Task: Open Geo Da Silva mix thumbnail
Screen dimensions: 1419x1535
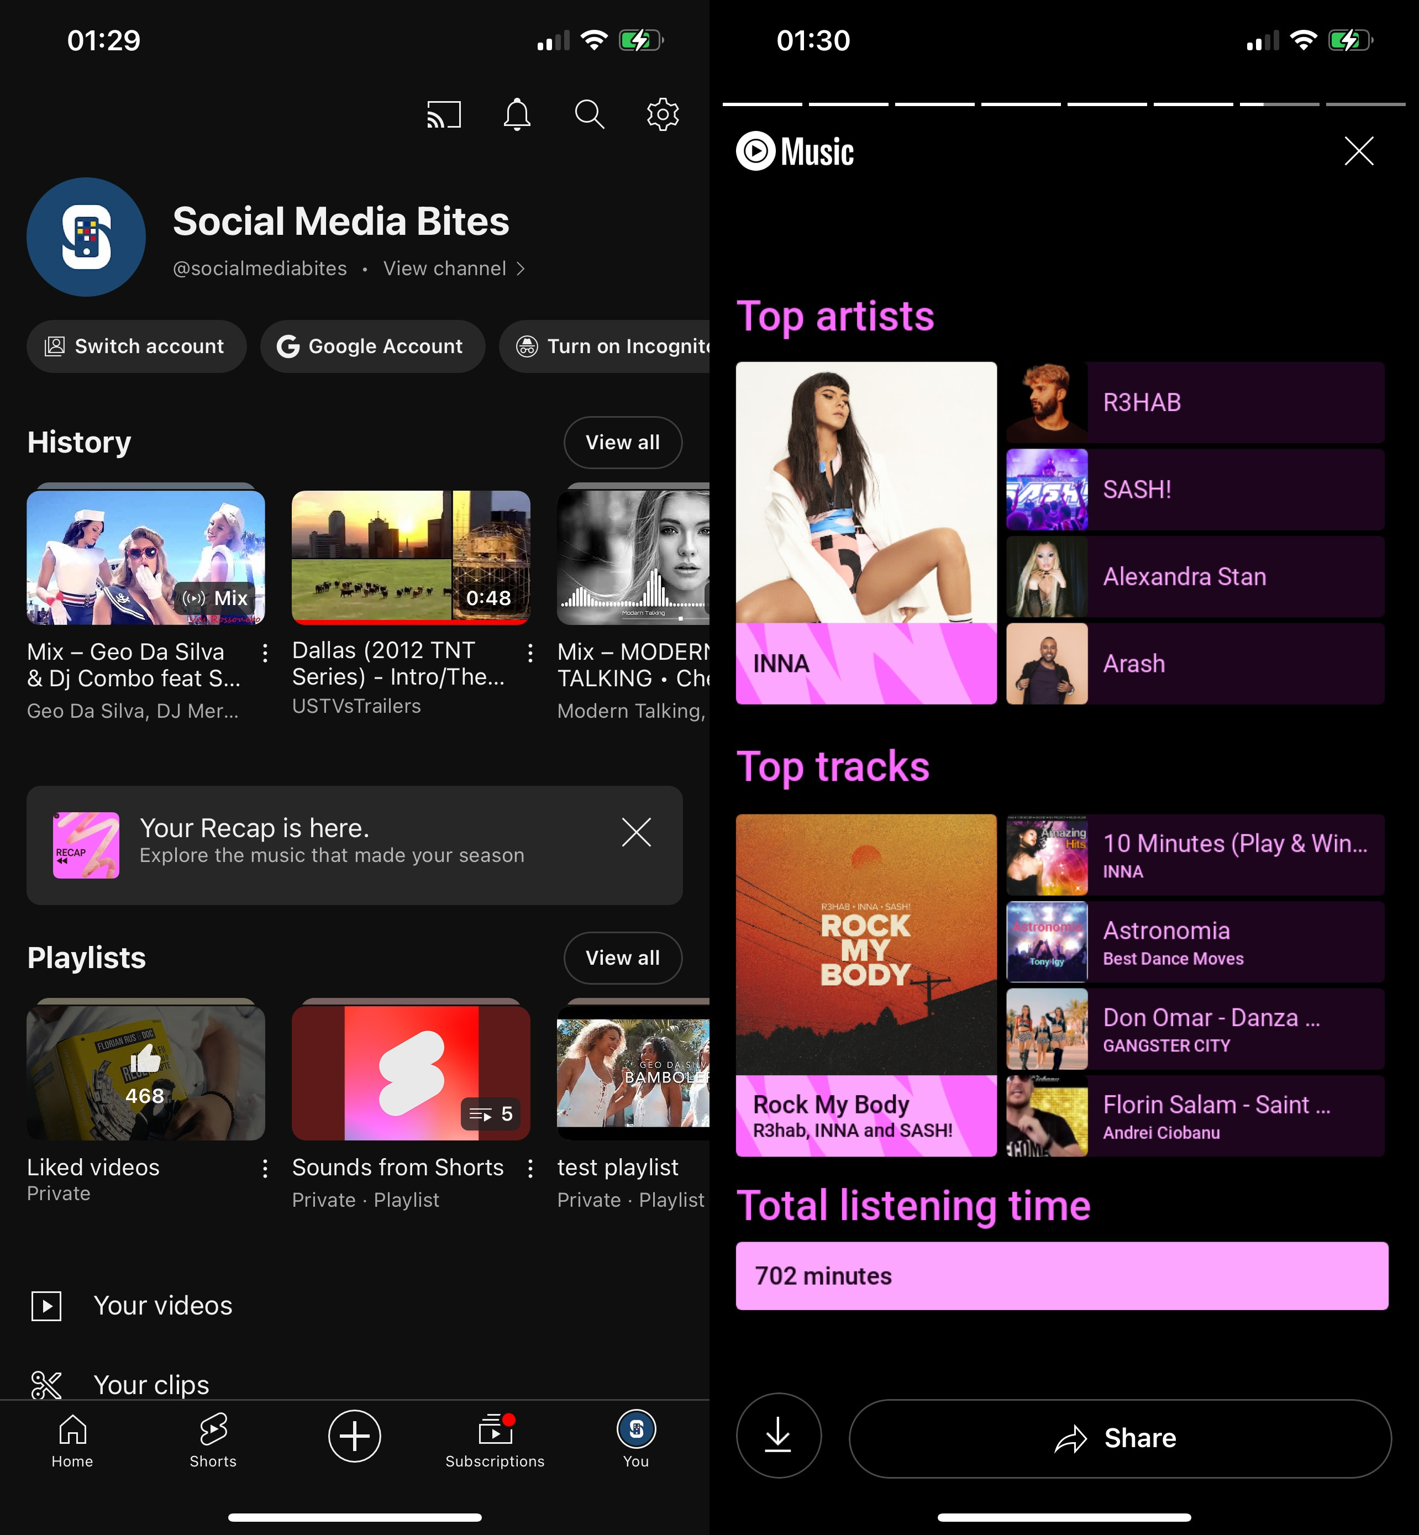Action: [x=146, y=558]
